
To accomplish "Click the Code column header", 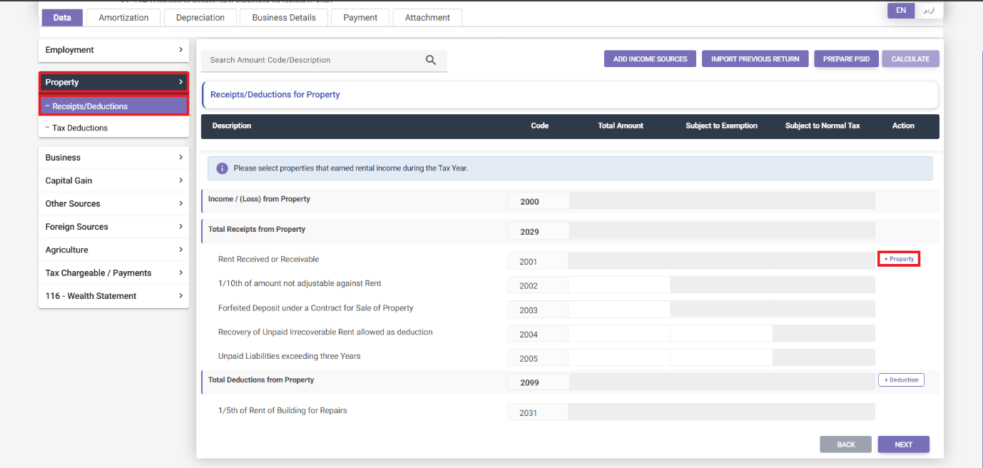I will 540,126.
